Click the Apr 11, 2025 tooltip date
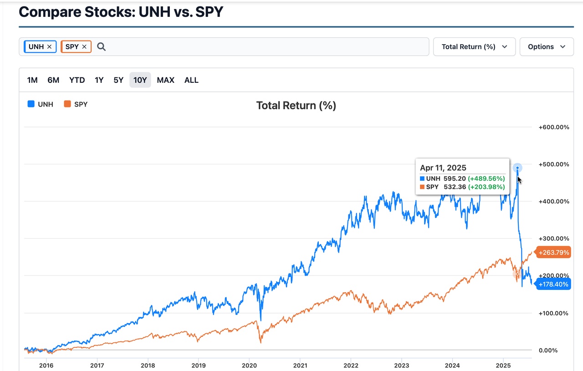The image size is (583, 371). 443,168
